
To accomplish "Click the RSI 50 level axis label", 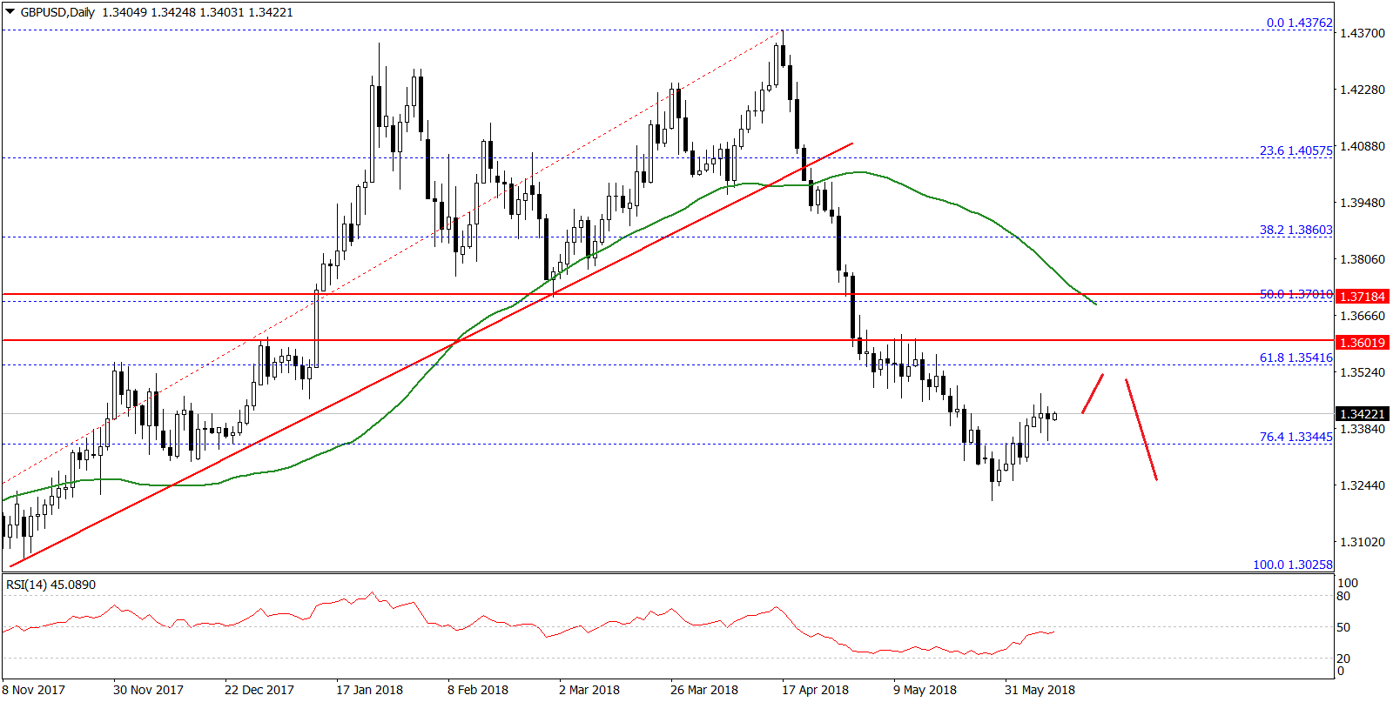I will pyautogui.click(x=1343, y=627).
